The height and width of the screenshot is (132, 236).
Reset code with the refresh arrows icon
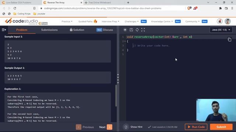(137, 30)
